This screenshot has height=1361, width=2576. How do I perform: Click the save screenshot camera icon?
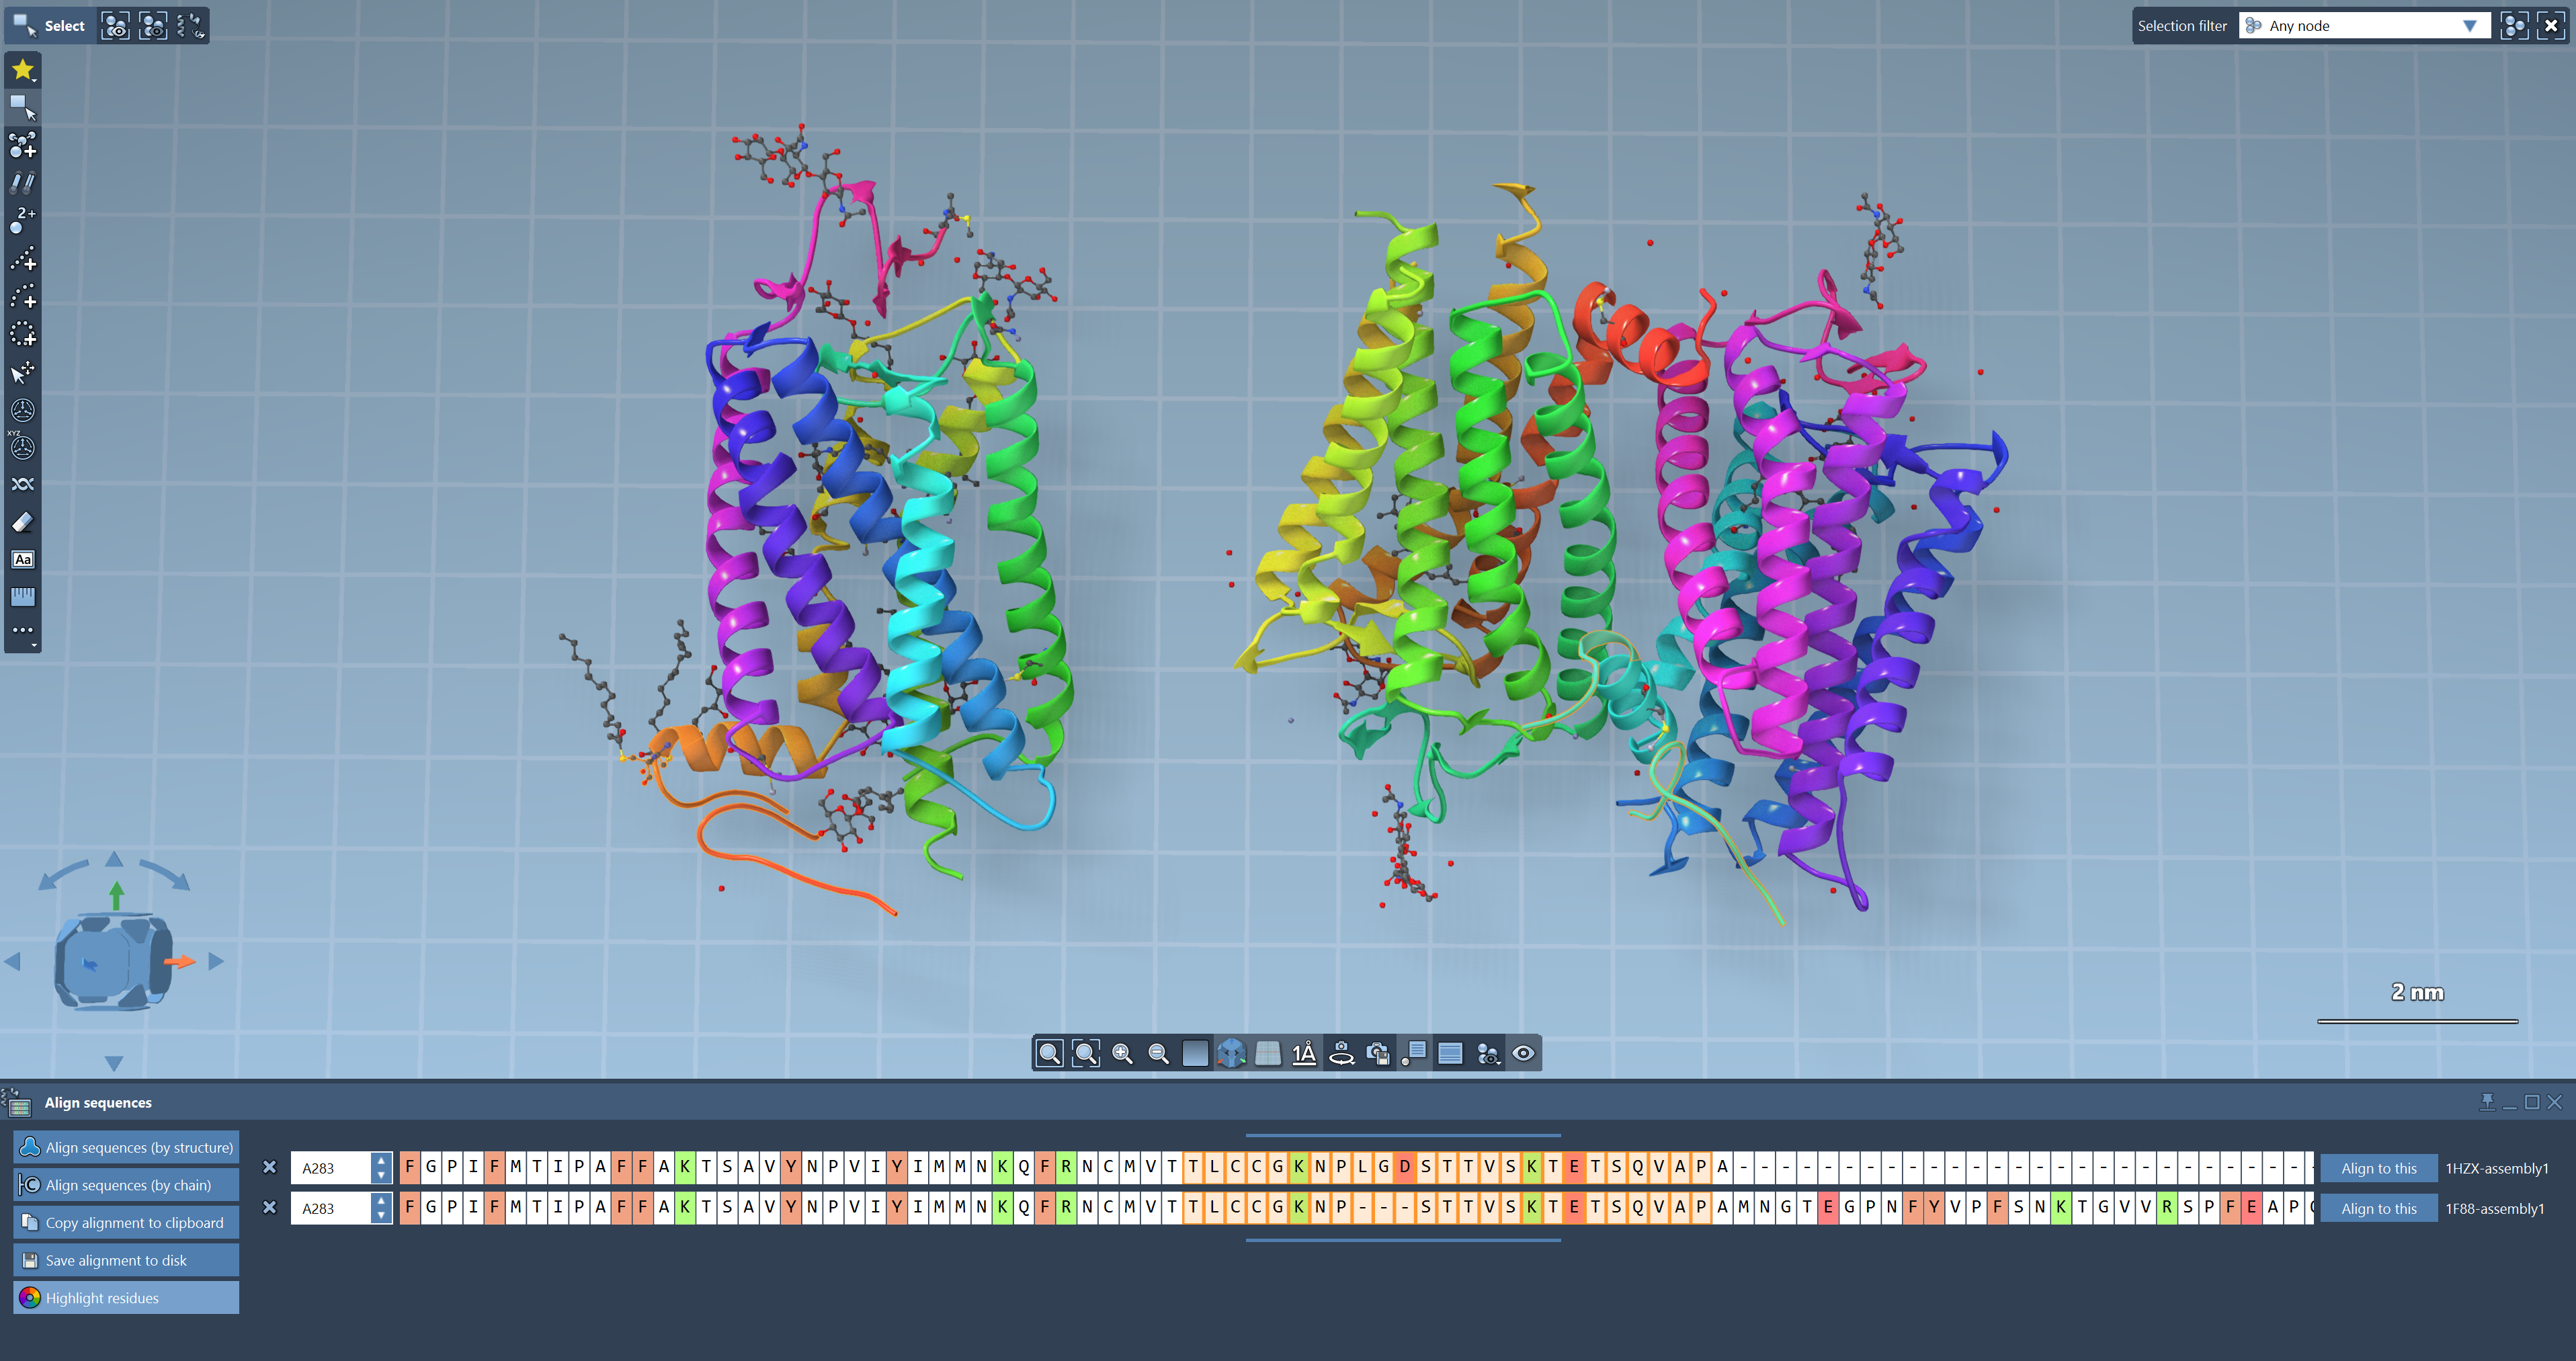point(1377,1053)
